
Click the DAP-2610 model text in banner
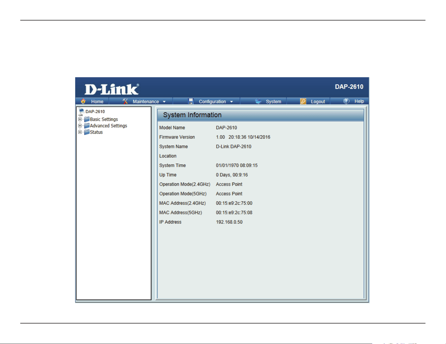click(x=349, y=87)
